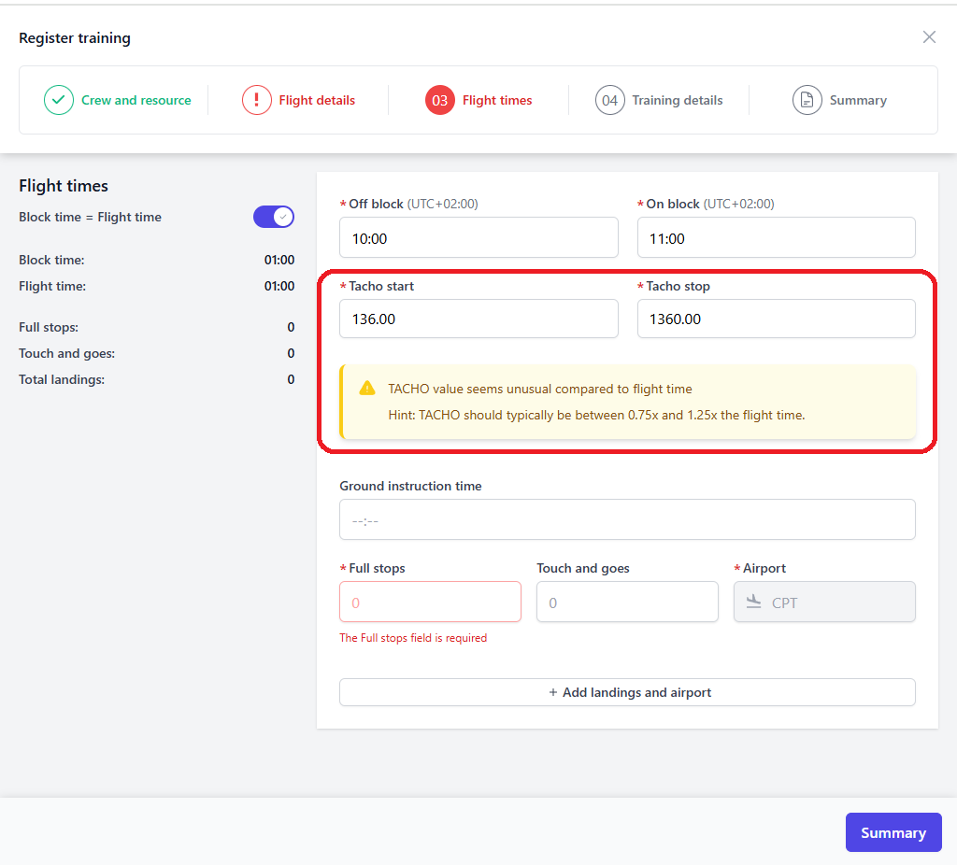Click the 04 Training details step circle
Image resolution: width=957 pixels, height=865 pixels.
coord(610,100)
